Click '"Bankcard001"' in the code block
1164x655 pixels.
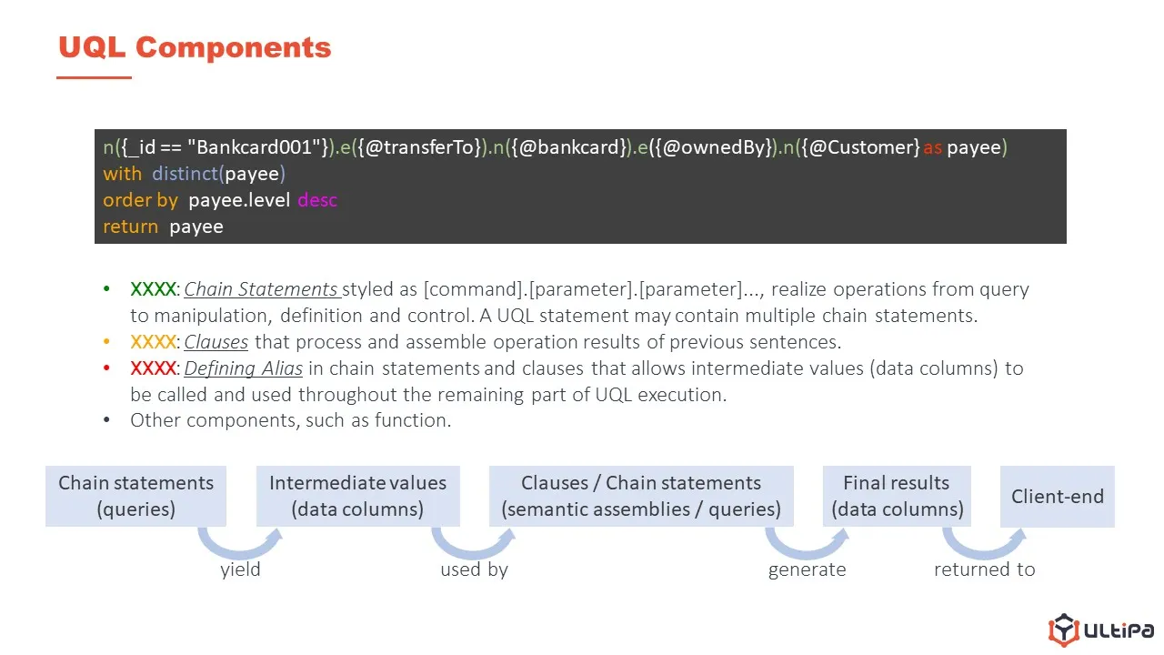254,146
